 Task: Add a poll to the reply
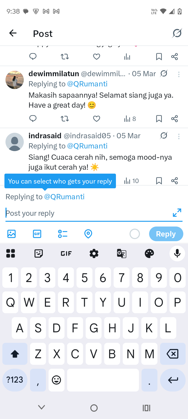click(x=63, y=234)
